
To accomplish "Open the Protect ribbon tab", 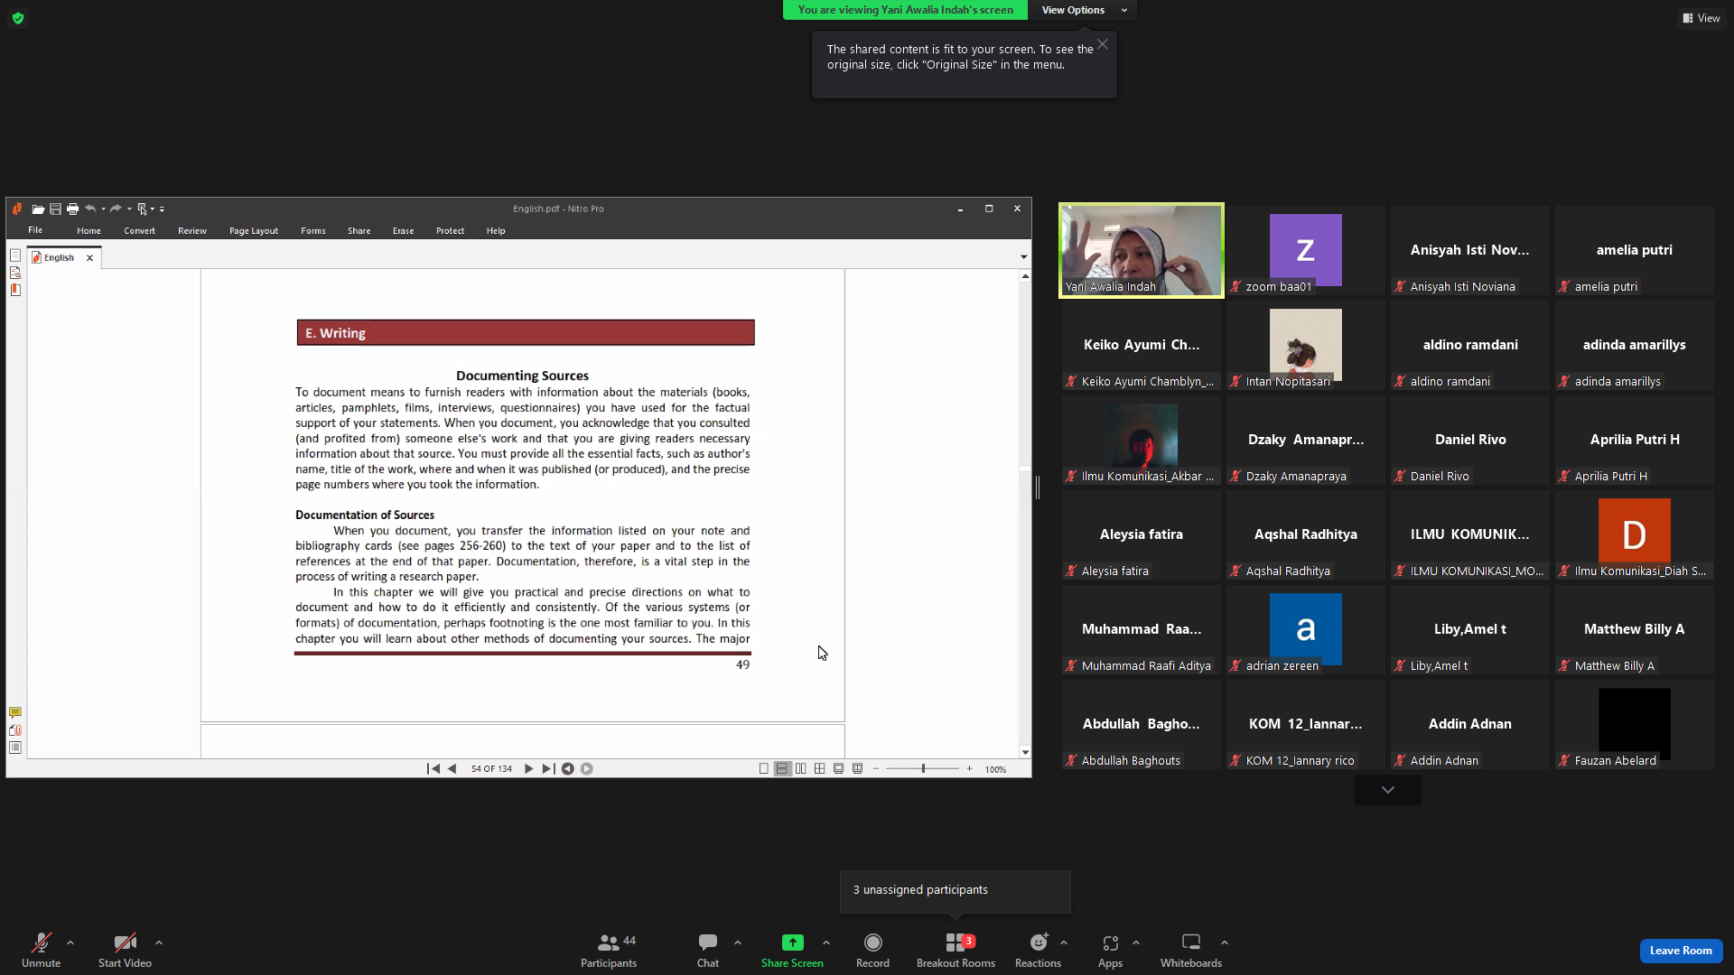I will (x=450, y=231).
